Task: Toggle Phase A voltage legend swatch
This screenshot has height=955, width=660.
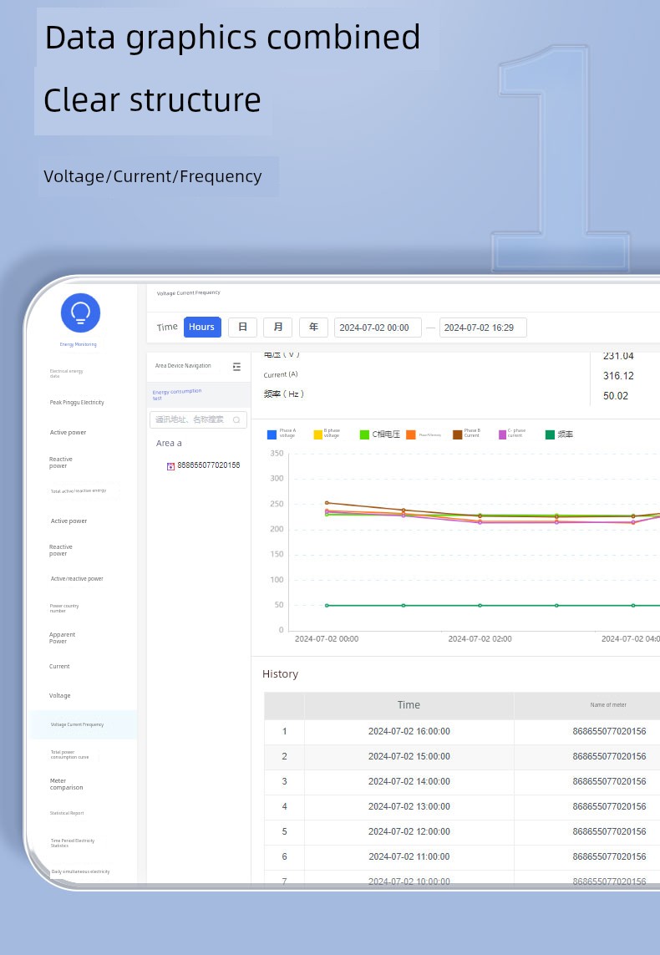Action: tap(272, 434)
